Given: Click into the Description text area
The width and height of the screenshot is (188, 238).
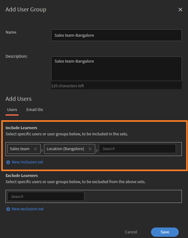Looking at the screenshot, I should (x=116, y=69).
